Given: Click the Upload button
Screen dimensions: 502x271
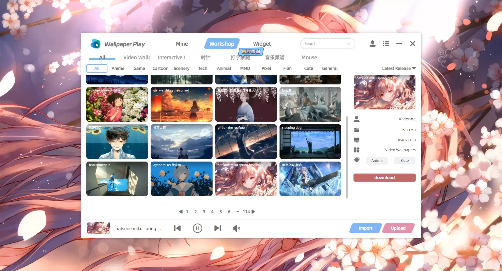Looking at the screenshot, I should 398,228.
